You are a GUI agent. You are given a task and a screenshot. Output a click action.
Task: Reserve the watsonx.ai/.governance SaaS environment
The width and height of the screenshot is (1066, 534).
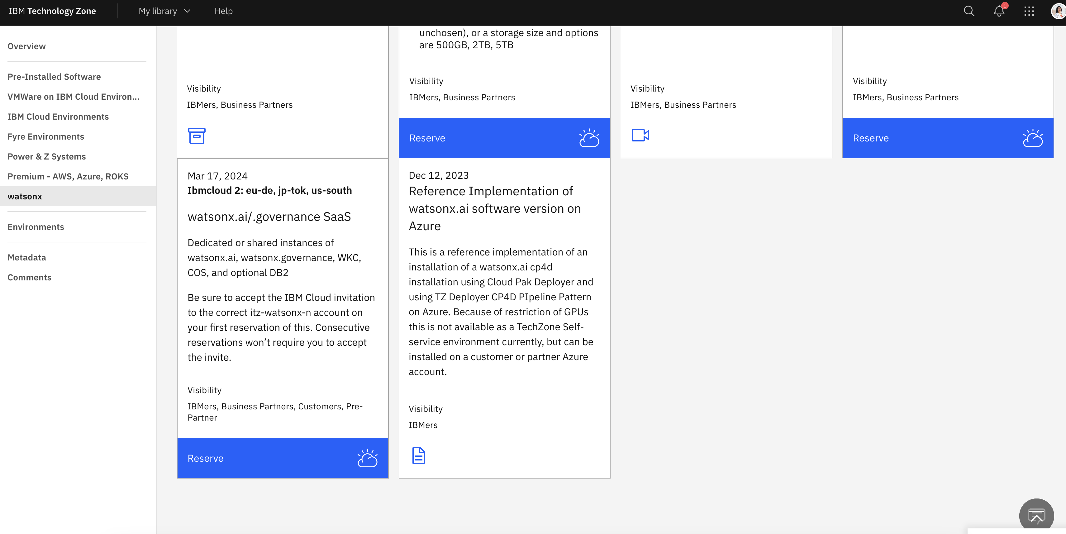206,458
